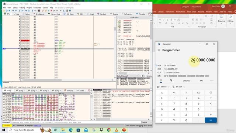Click the left shift << key
This screenshot has height=133, width=236.
174,93
